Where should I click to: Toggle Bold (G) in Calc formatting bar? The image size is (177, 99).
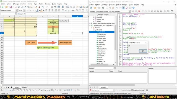pos(28,10)
